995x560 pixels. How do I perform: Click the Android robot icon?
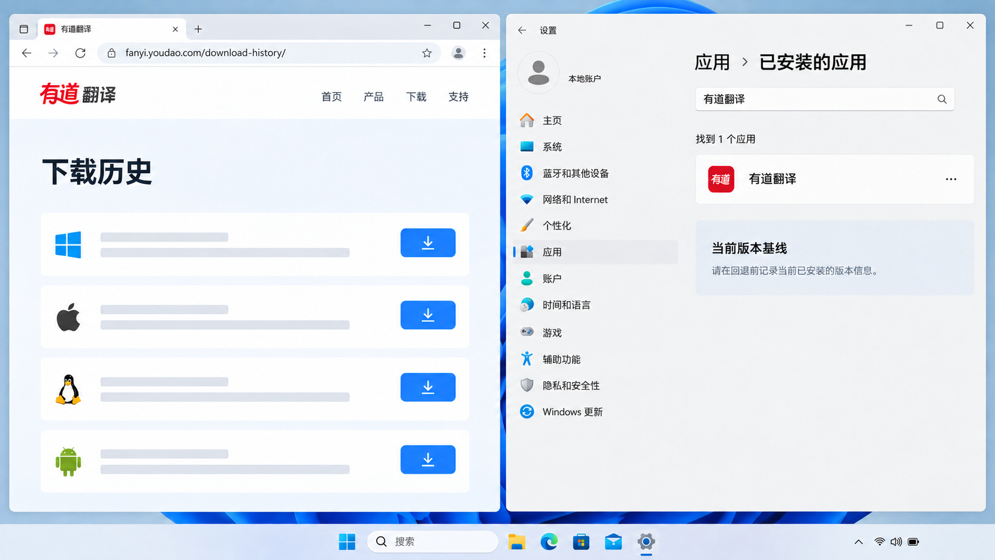(x=68, y=462)
